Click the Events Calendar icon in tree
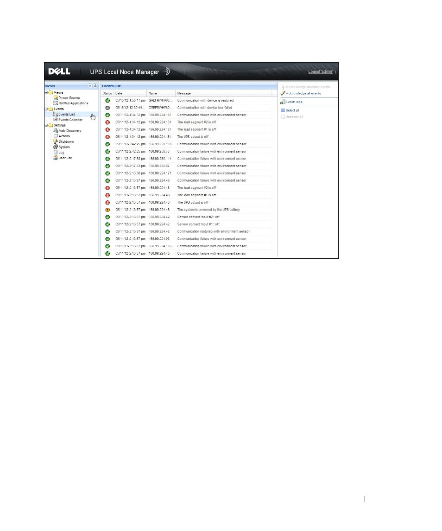Image resolution: width=442 pixels, height=531 pixels. (56, 120)
